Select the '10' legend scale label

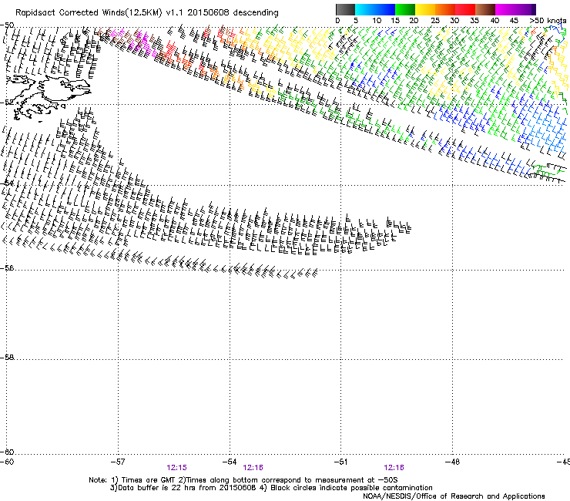[377, 21]
